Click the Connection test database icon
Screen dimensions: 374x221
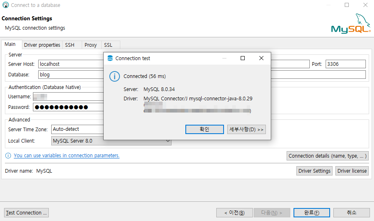click(110, 58)
